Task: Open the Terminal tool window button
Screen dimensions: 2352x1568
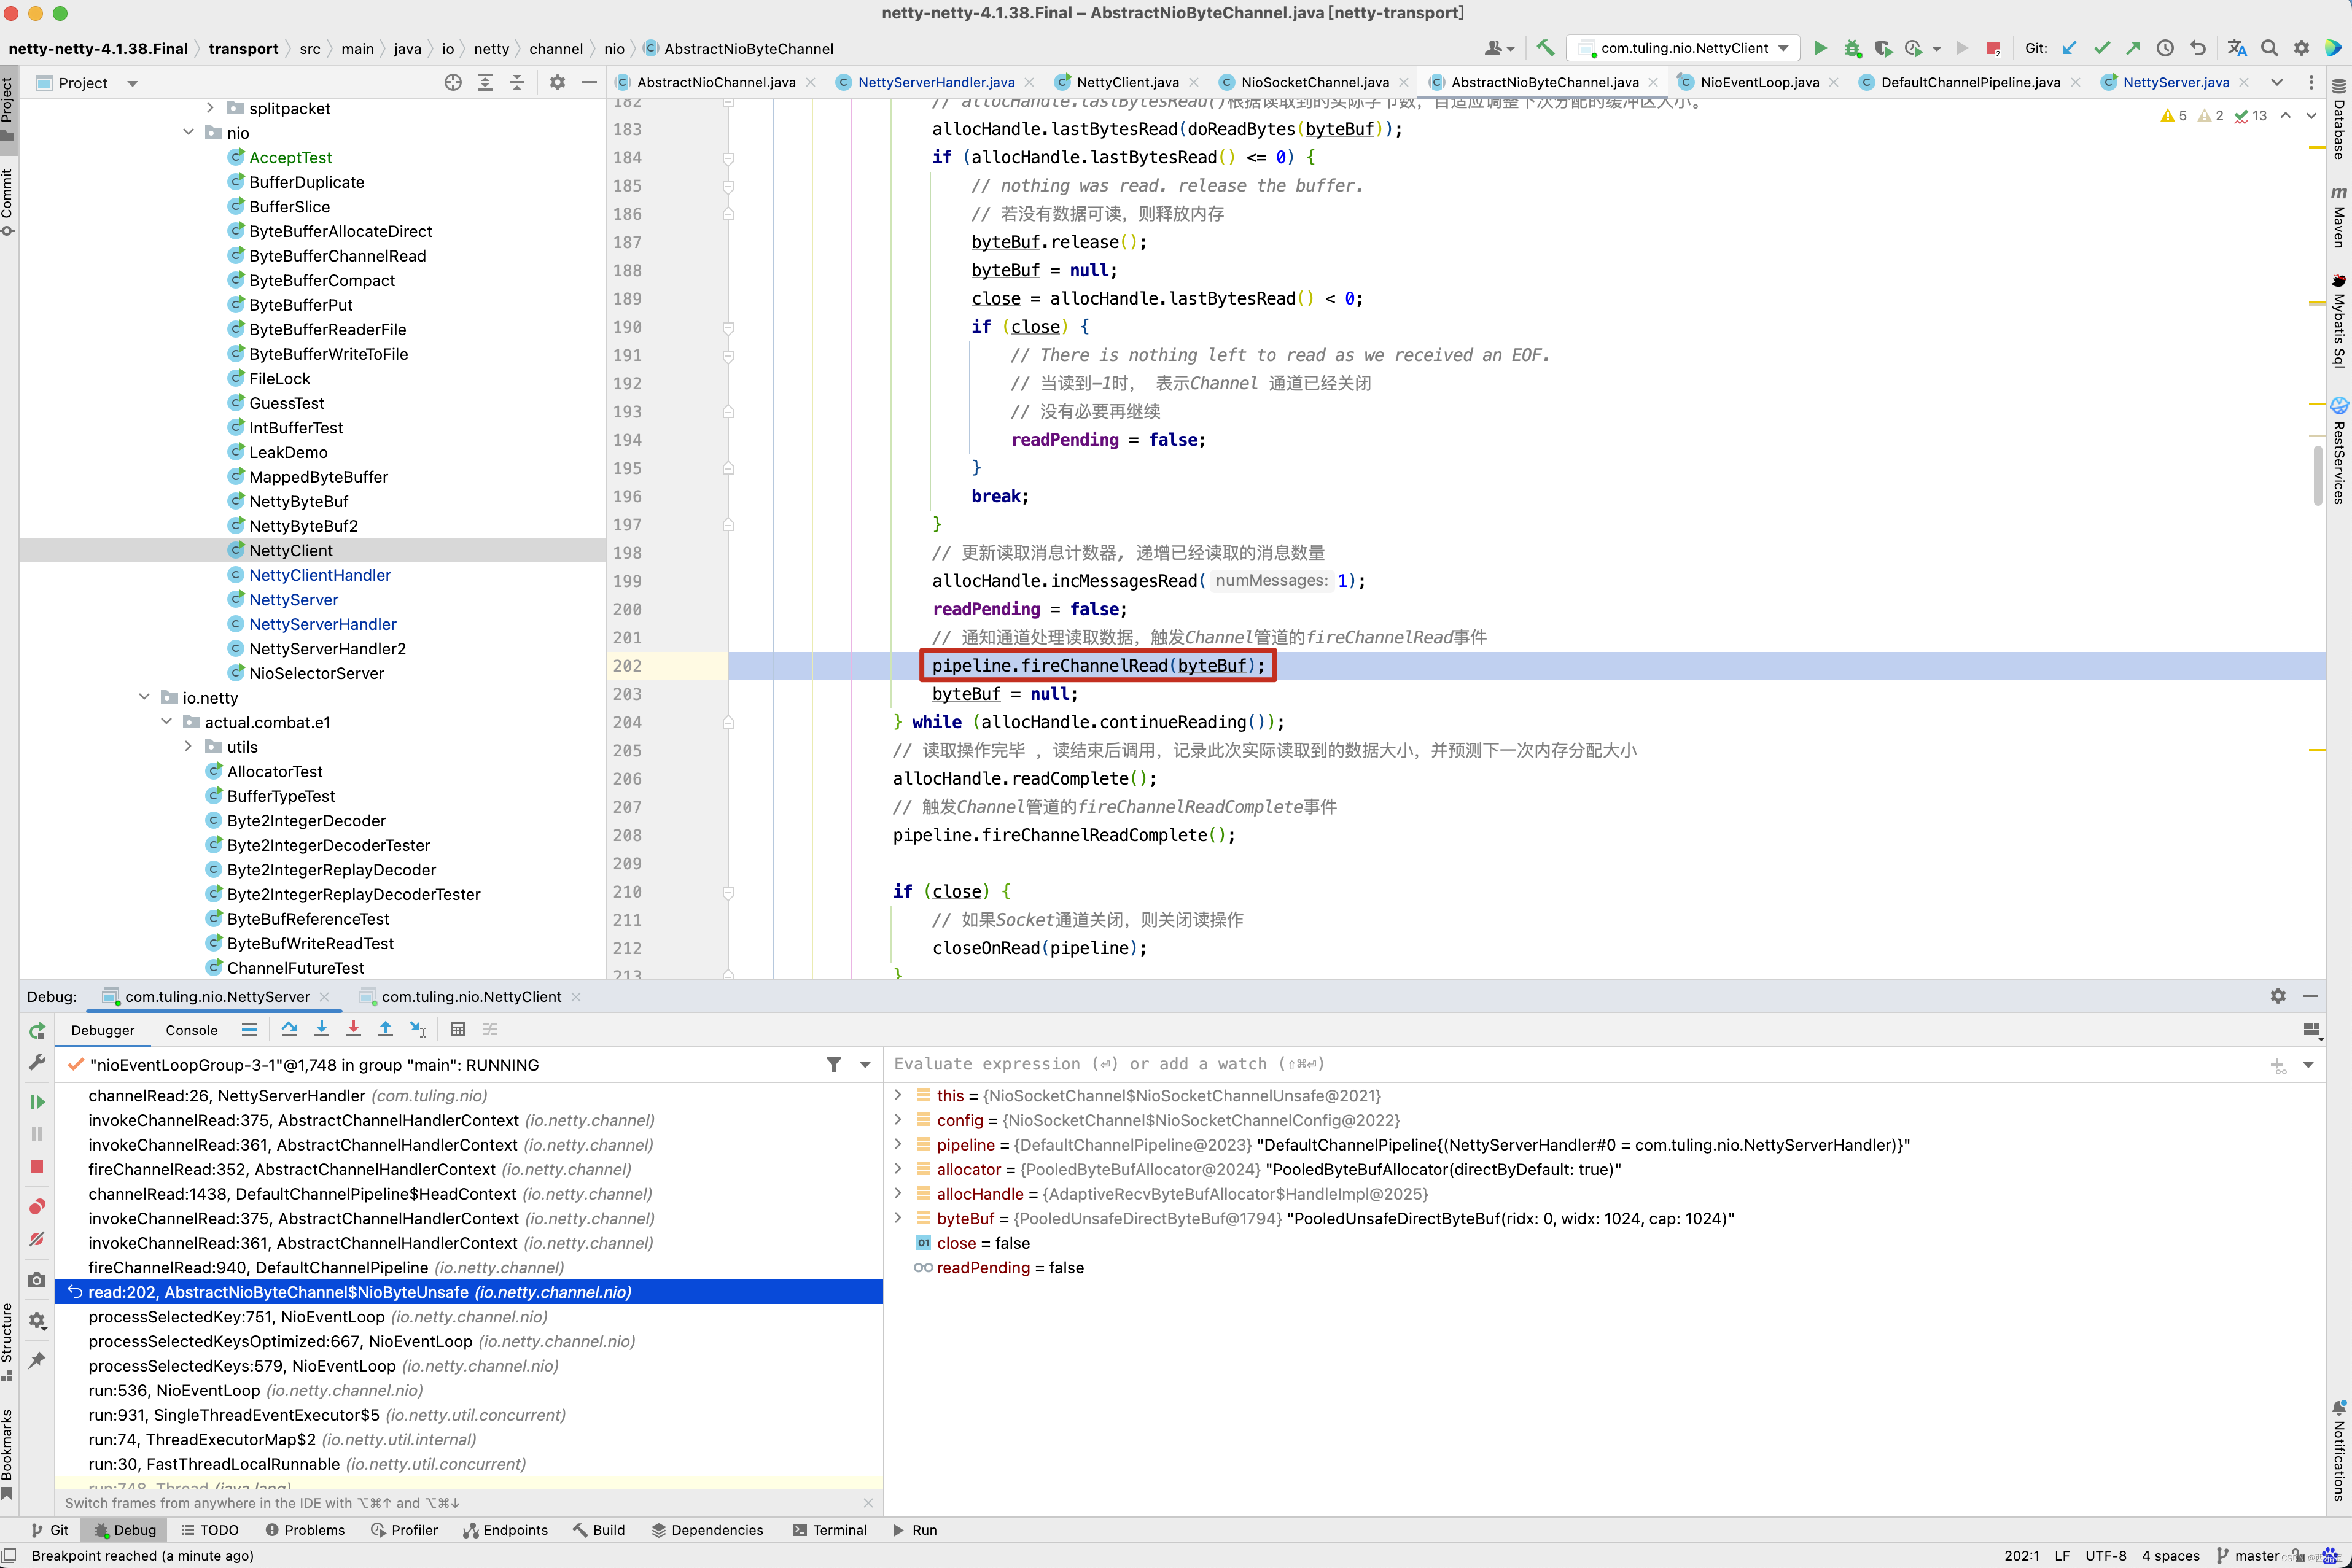Action: pyautogui.click(x=829, y=1530)
